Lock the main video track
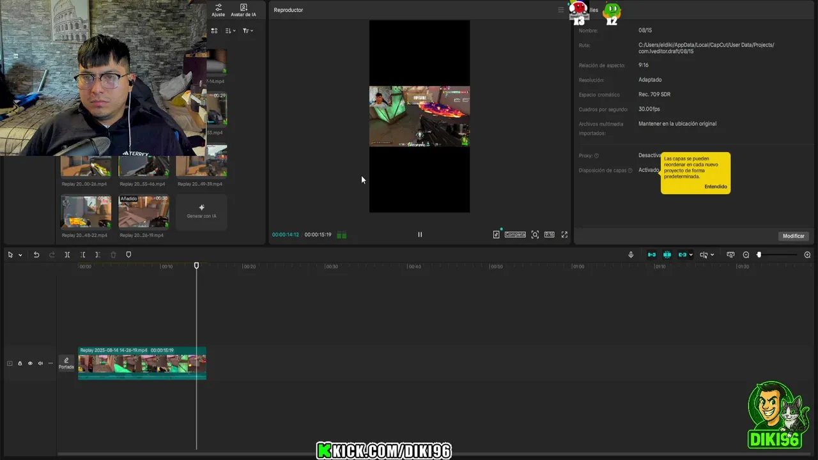Screen dimensions: 818x460 tap(20, 364)
